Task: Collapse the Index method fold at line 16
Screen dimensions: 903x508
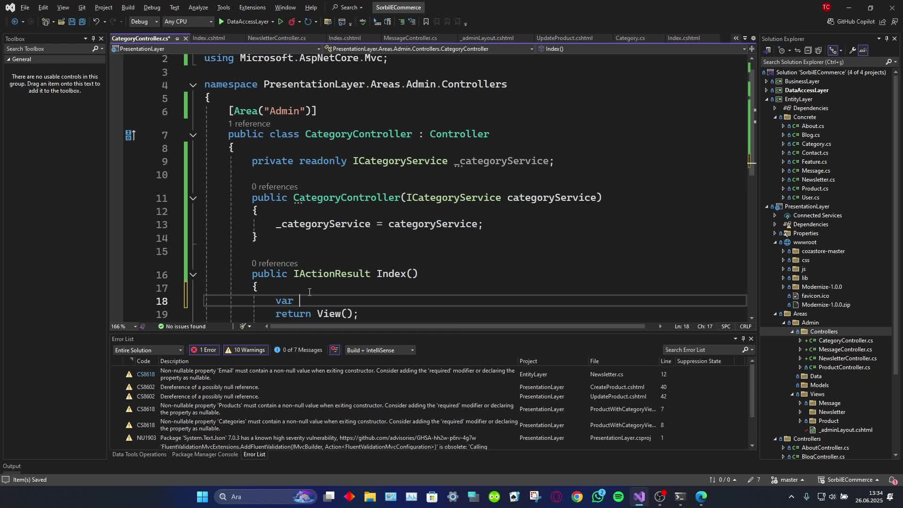Action: click(193, 274)
